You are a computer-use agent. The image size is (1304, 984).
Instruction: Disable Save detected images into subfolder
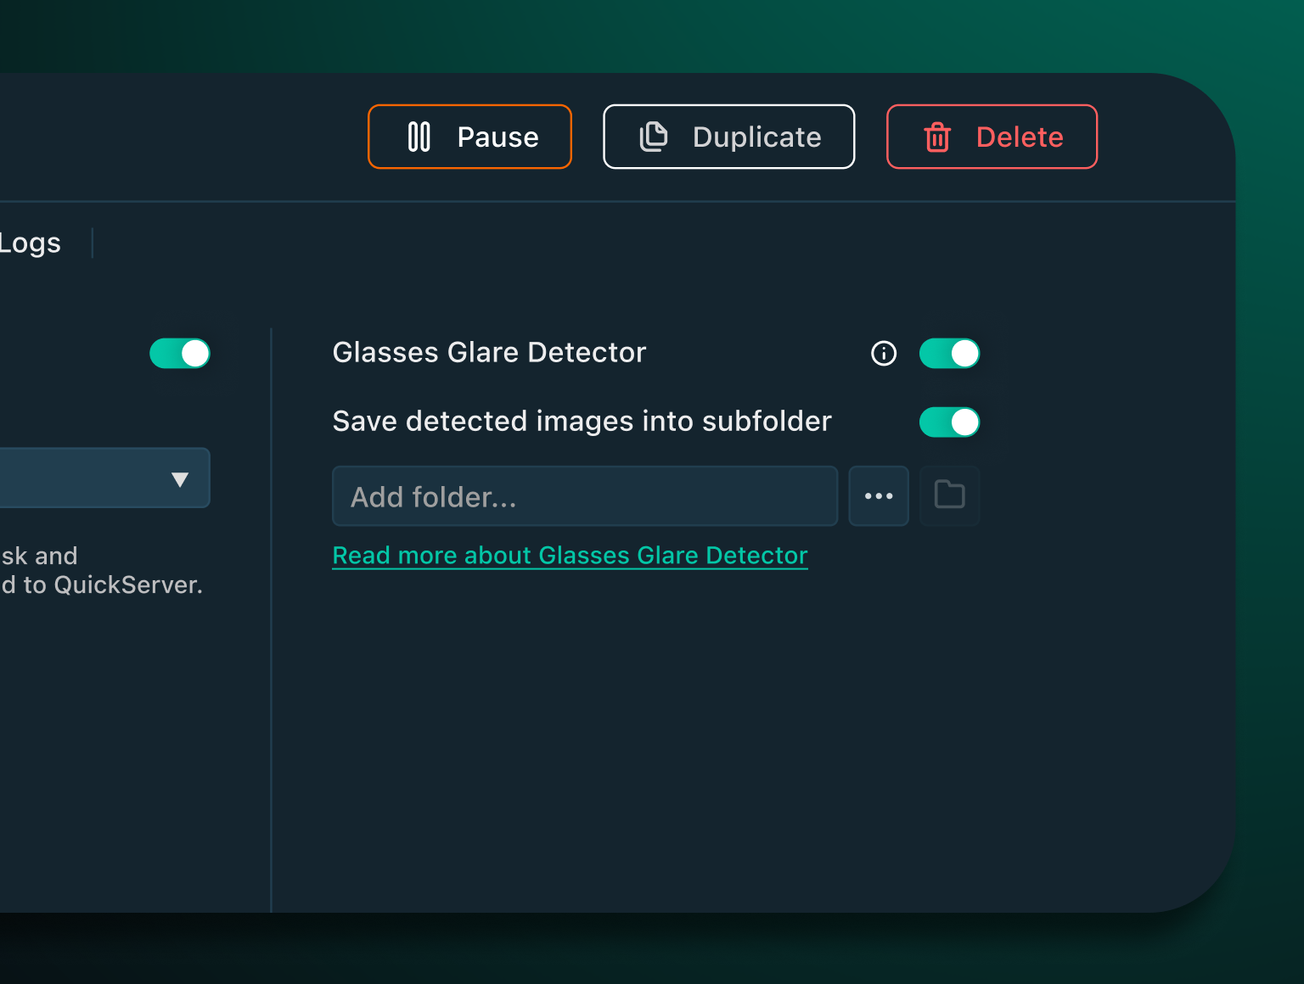tap(950, 422)
